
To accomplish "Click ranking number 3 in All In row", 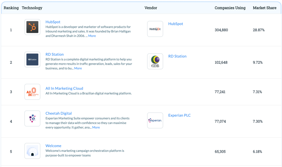I will (11, 92).
